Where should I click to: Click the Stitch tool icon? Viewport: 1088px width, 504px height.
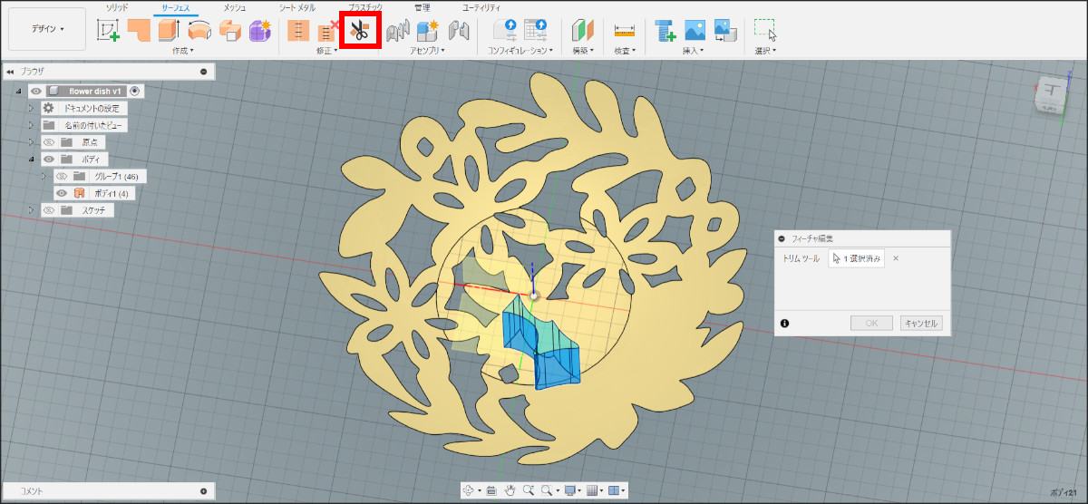298,31
